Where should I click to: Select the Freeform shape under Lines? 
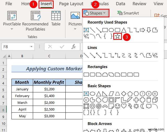coord(149,55)
